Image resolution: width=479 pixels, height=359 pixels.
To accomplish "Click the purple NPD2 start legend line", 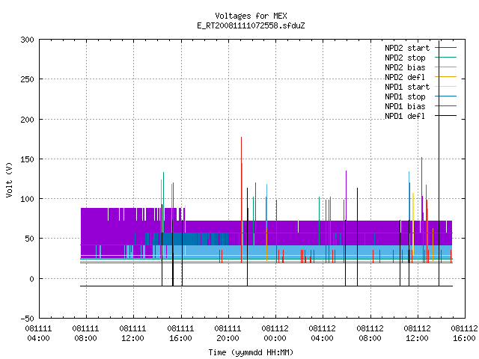I will pos(446,48).
